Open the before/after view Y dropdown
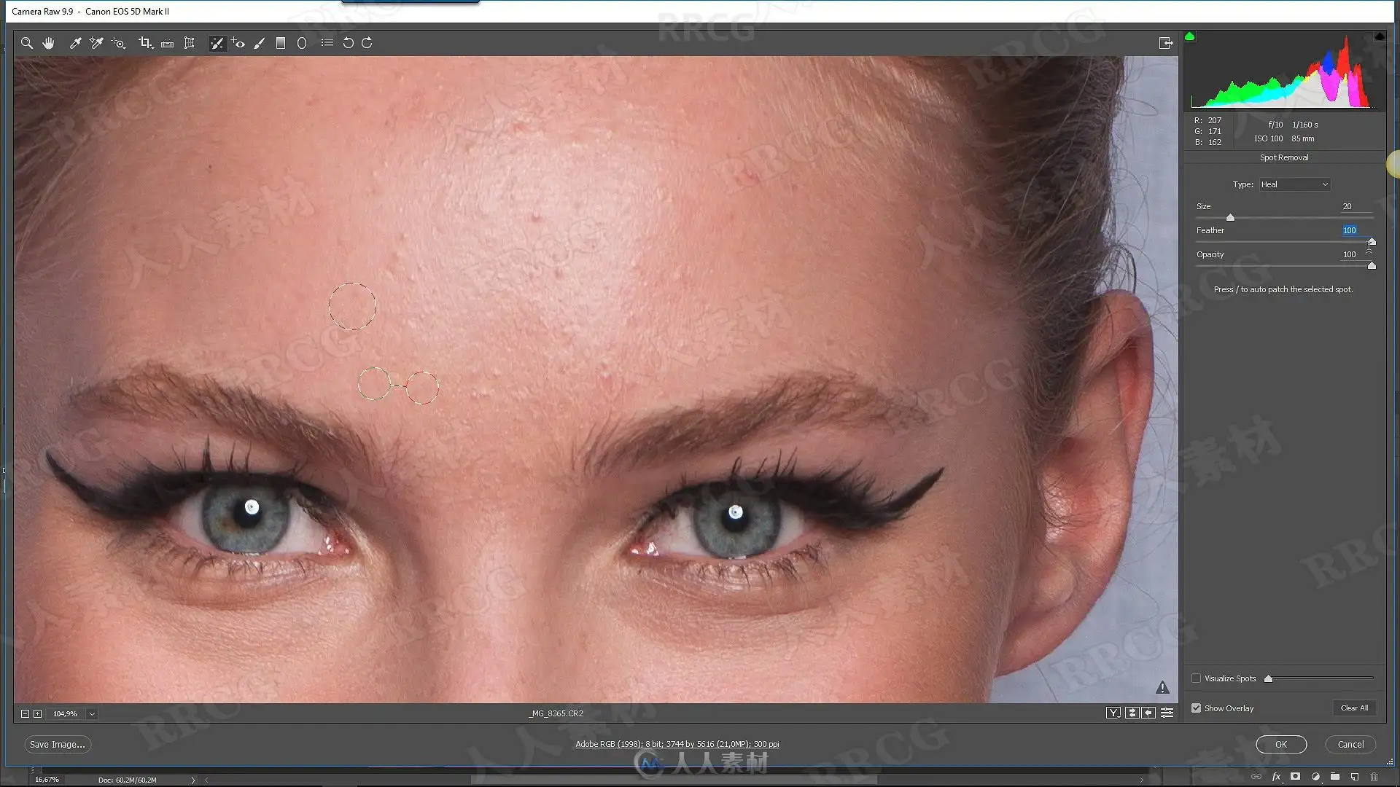Screen dimensions: 1400x787 click(x=1113, y=713)
